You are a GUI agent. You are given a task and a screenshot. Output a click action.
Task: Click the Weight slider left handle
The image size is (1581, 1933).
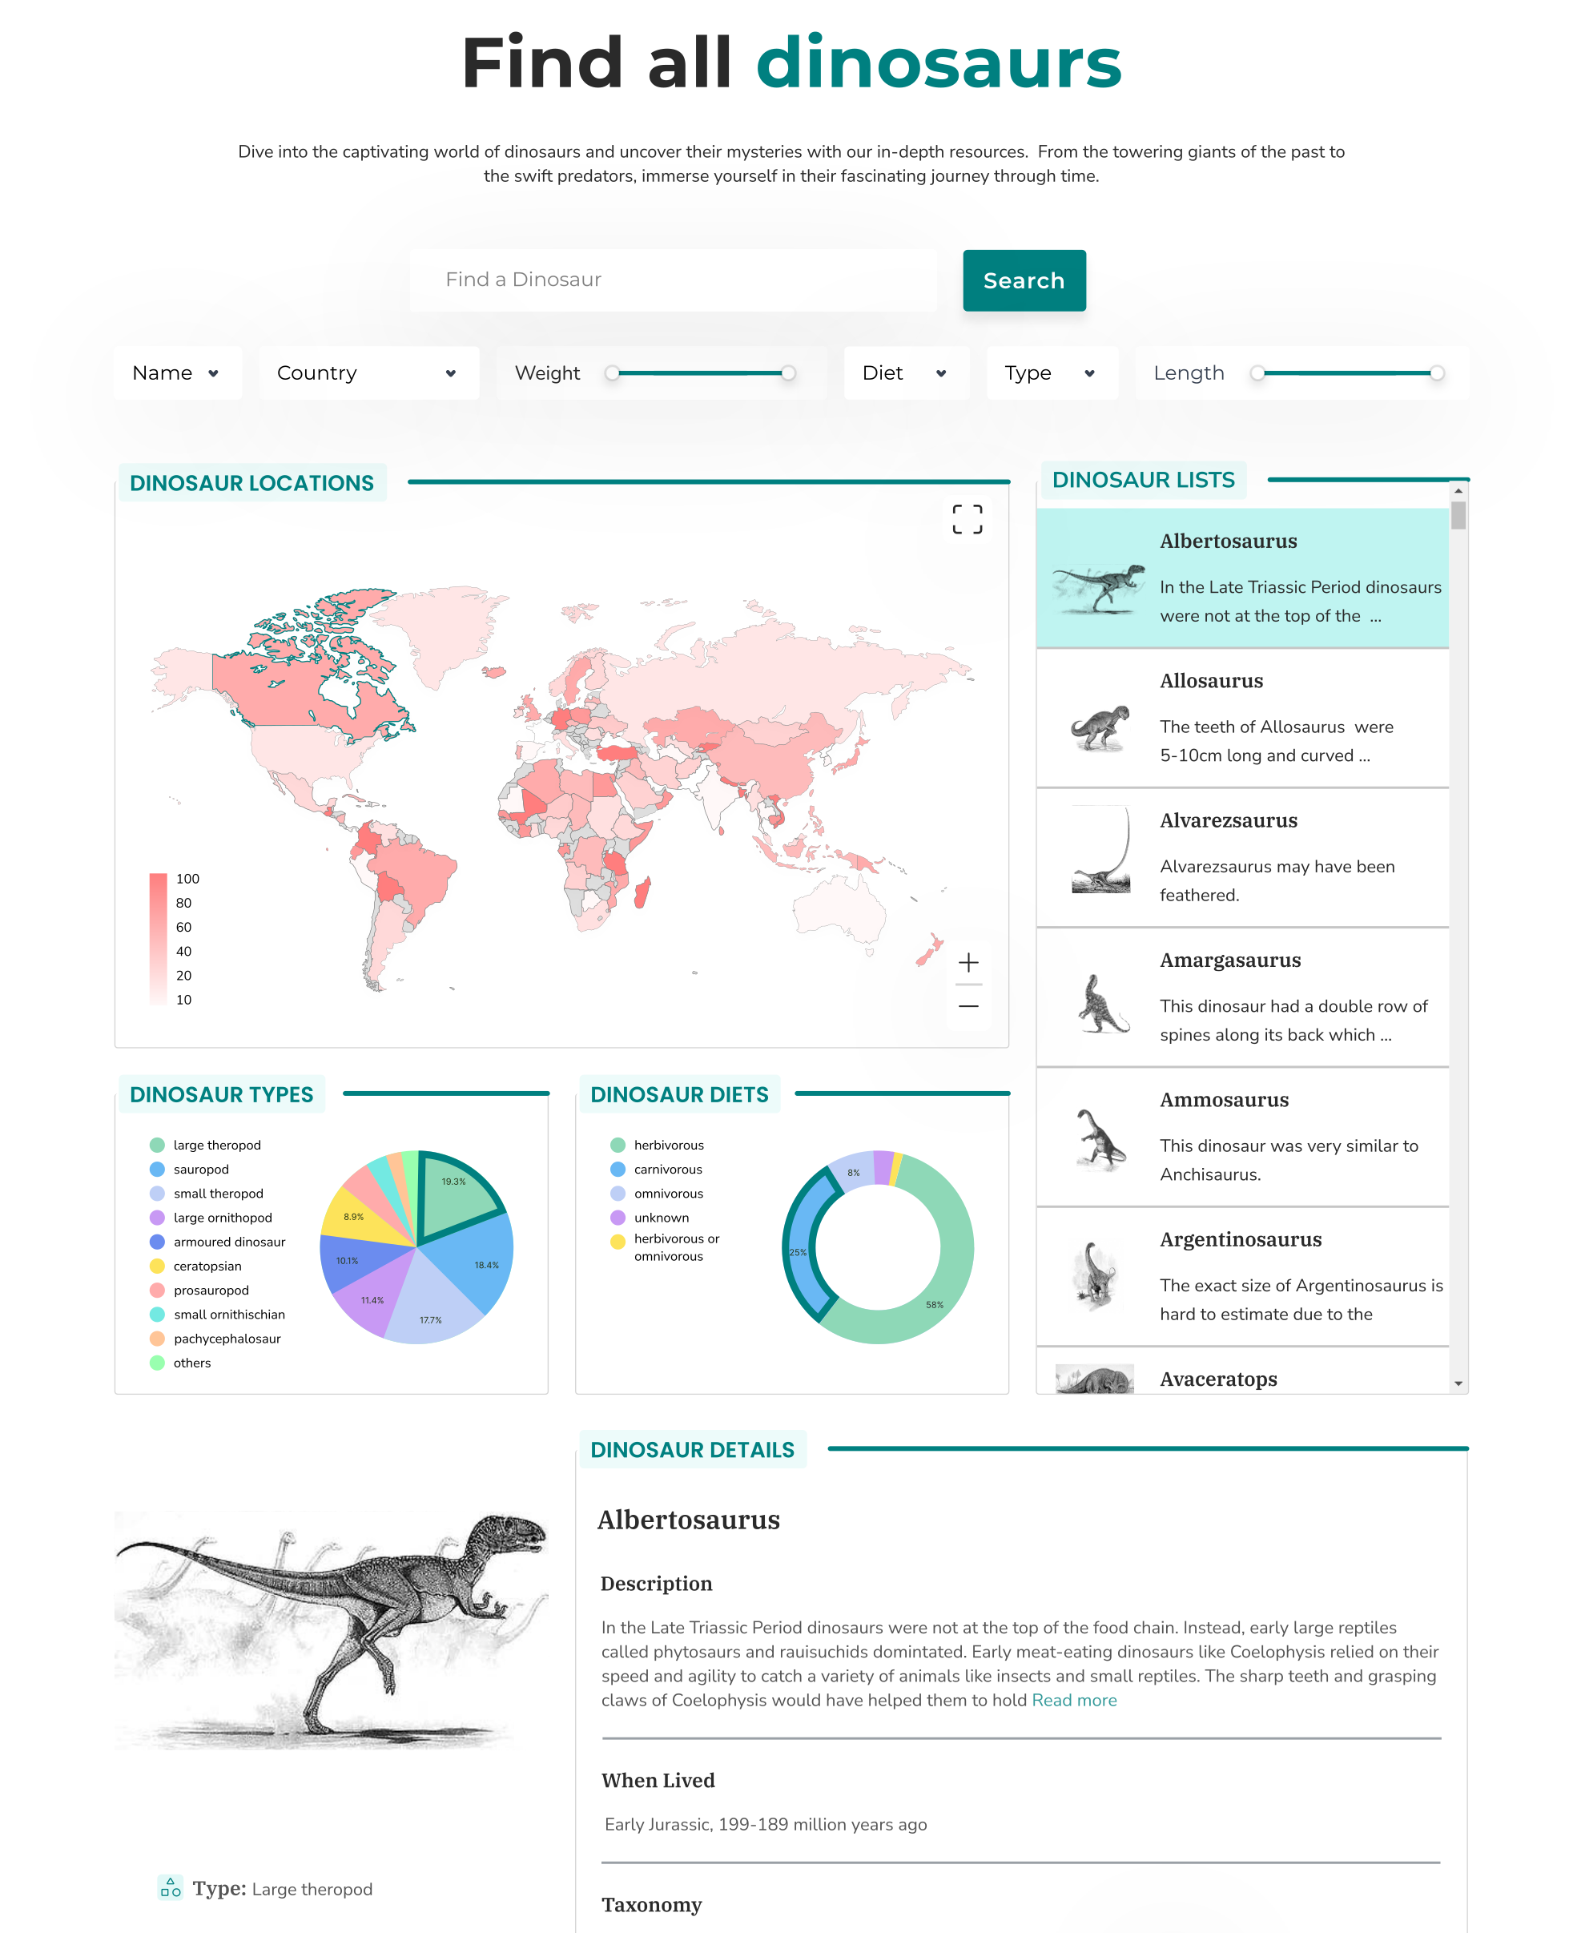[x=613, y=373]
